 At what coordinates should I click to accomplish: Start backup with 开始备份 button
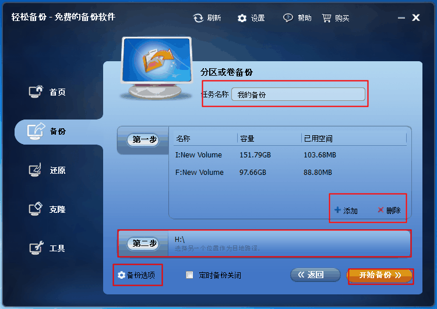380,275
